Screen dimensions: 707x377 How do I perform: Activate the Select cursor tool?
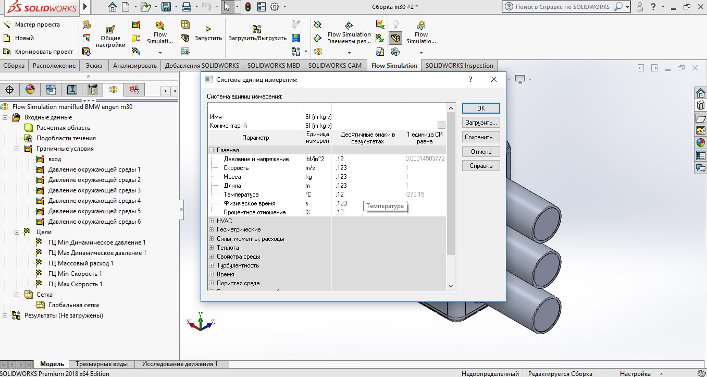[227, 7]
